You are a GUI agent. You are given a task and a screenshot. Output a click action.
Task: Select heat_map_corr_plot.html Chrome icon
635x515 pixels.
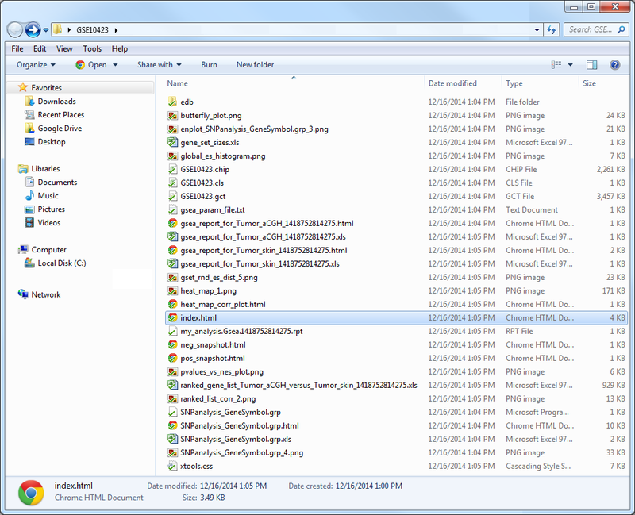pos(172,304)
